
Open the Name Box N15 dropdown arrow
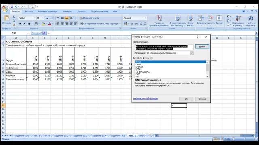[29, 33]
